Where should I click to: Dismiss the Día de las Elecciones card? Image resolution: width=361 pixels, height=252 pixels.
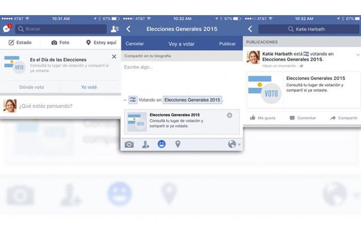click(114, 56)
